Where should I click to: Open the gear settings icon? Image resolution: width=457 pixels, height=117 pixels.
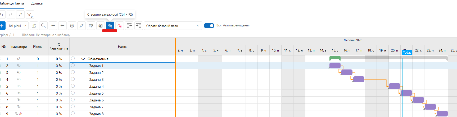(x=72, y=26)
